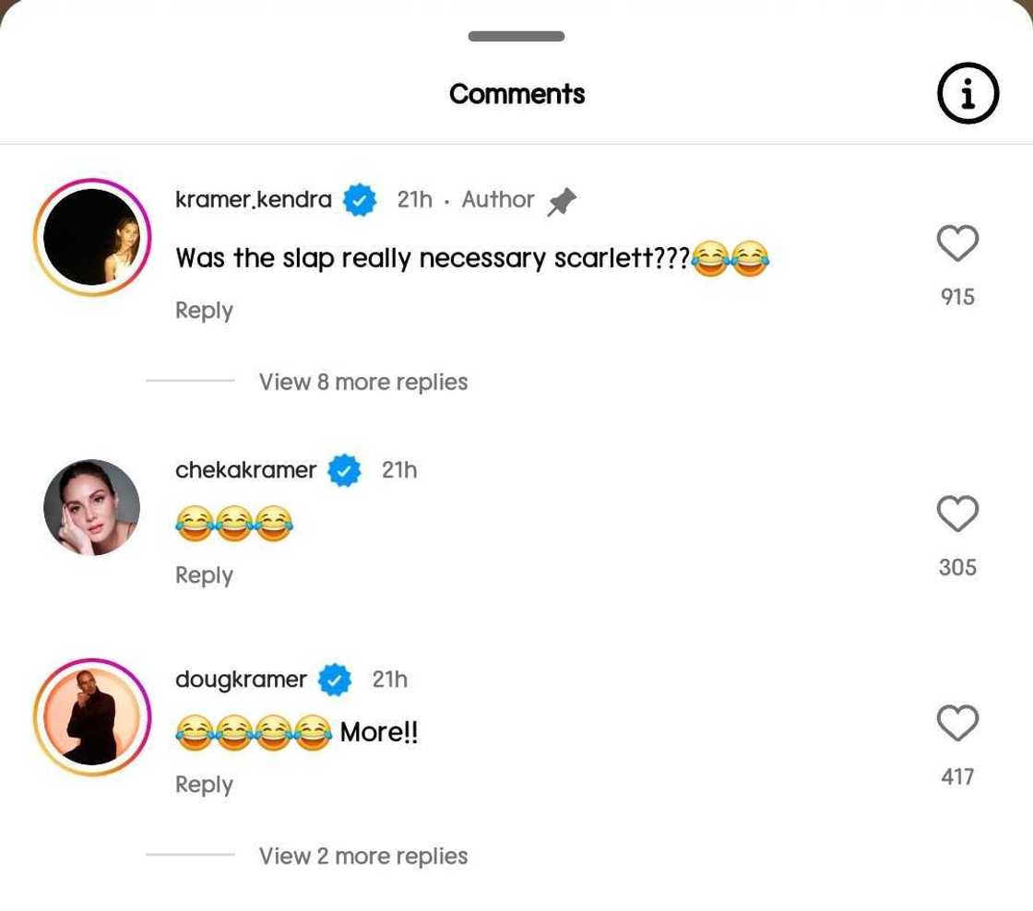The width and height of the screenshot is (1033, 911).
Task: Tap Reply under chekakramer's comment
Action: [x=203, y=574]
